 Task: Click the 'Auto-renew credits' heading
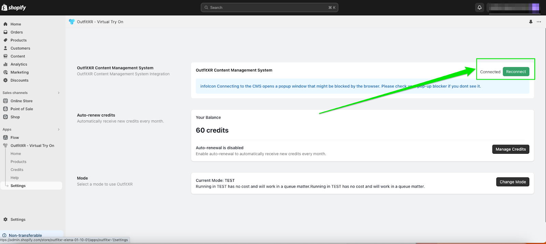(x=96, y=115)
